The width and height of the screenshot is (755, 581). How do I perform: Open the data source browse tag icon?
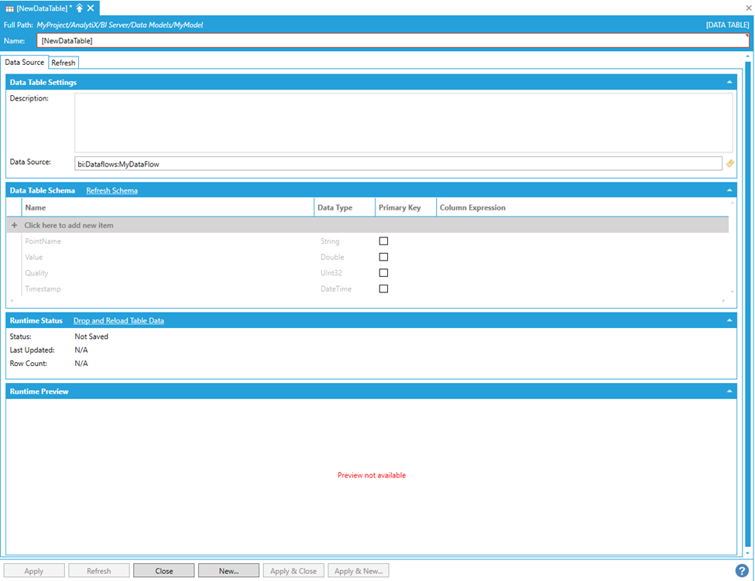(729, 163)
